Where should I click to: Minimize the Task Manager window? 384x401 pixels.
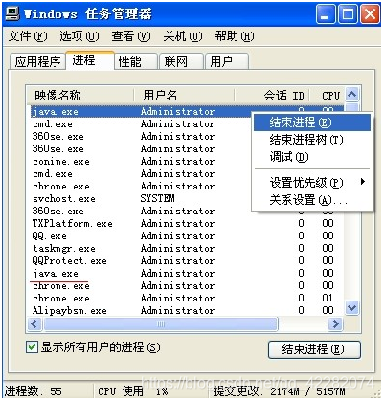click(326, 14)
